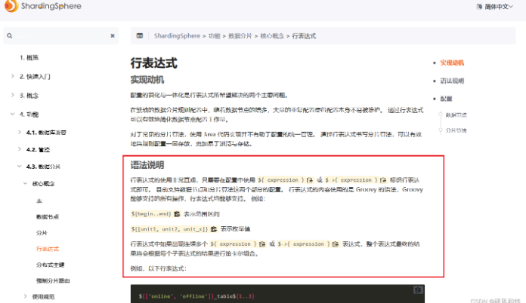526x303 pixels.
Task: Expand the 使用规范 chevron
Action: pos(26,296)
